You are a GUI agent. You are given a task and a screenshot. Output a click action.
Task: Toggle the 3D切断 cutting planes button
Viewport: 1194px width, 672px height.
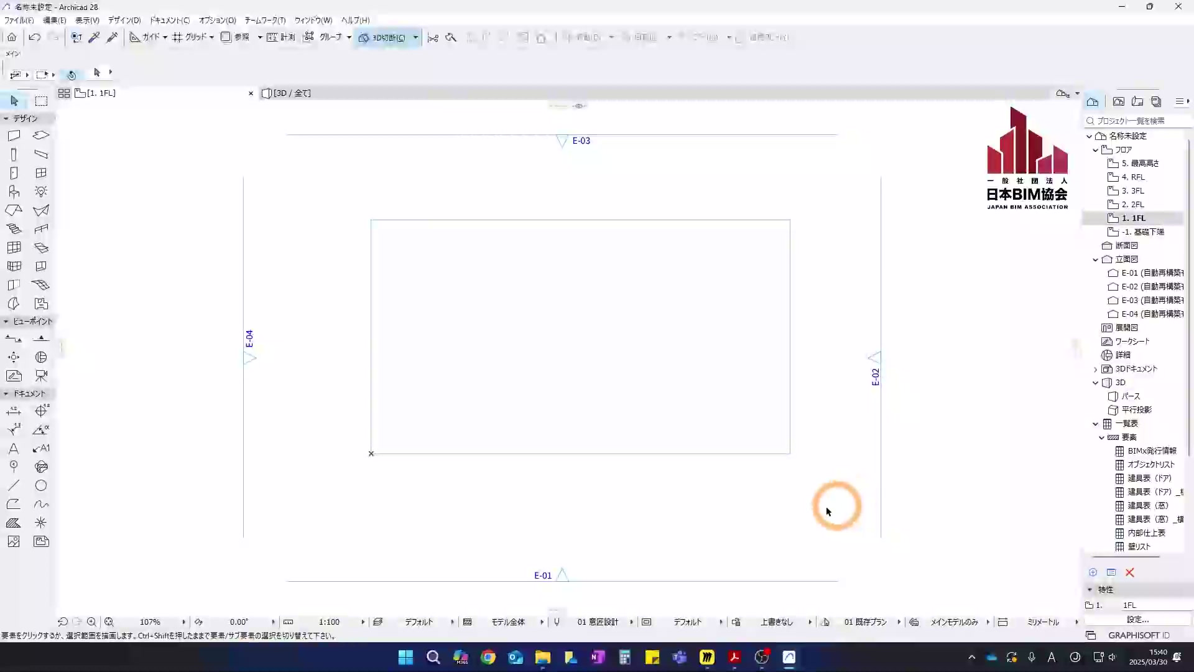[382, 37]
